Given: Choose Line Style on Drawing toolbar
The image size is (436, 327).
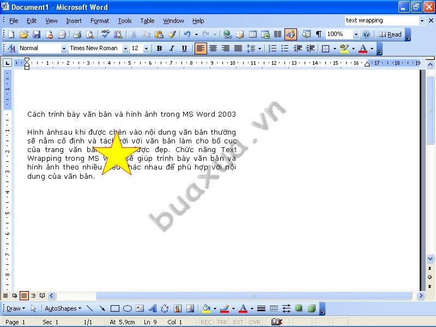Looking at the screenshot, I should tap(261, 308).
